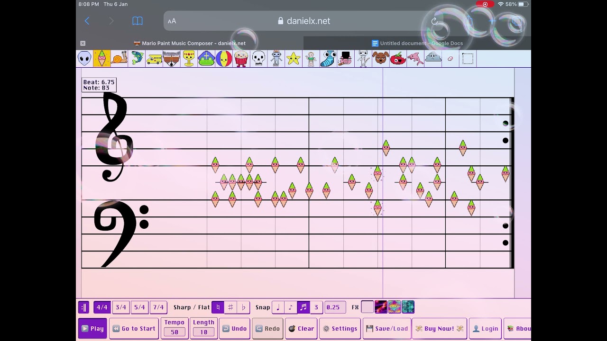Choose the robot instrument

(x=276, y=59)
